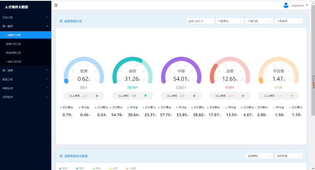Open the 一课达成分析 submenu item
315x170 pixels.
coord(25,62)
